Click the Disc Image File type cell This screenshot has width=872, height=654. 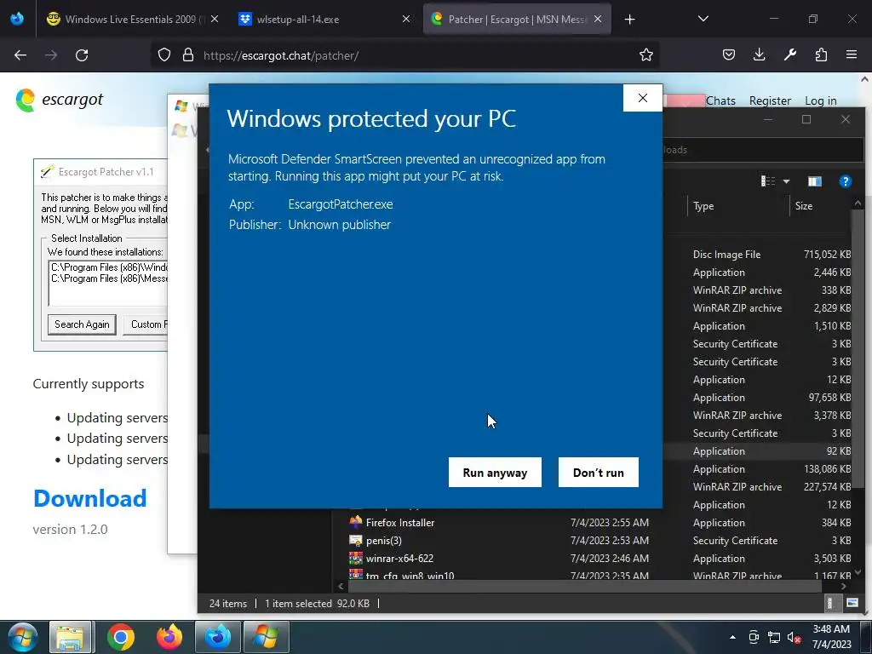coord(726,254)
